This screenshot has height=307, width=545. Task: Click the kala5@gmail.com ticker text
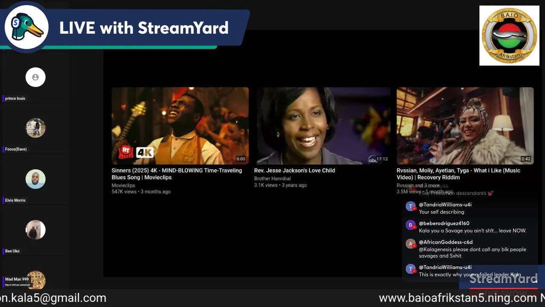click(53, 298)
